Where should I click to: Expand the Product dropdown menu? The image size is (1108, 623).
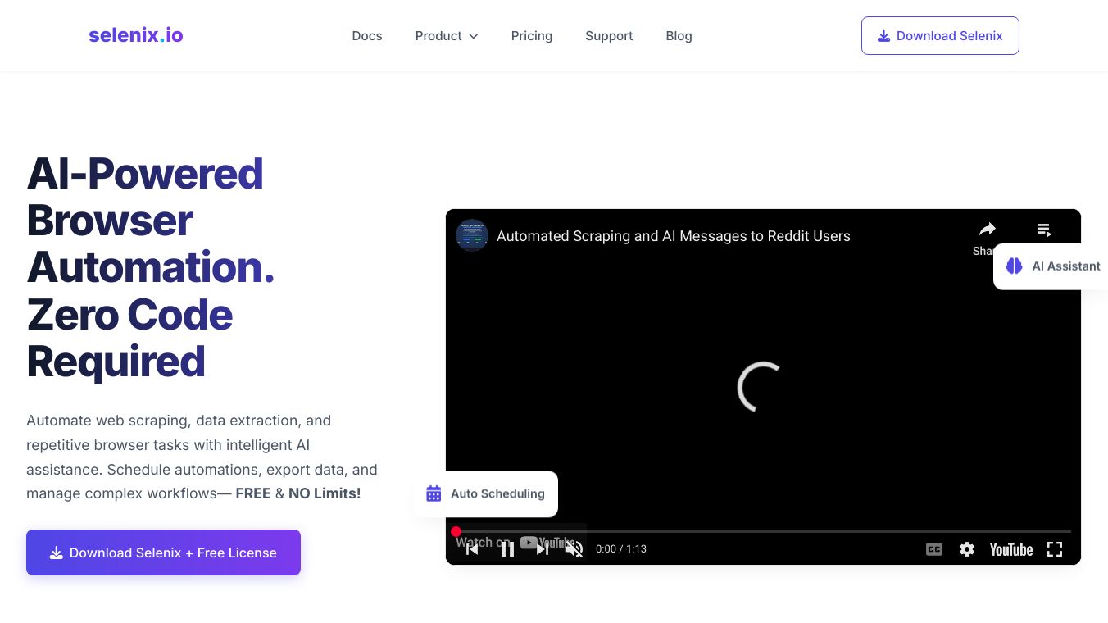coord(447,36)
